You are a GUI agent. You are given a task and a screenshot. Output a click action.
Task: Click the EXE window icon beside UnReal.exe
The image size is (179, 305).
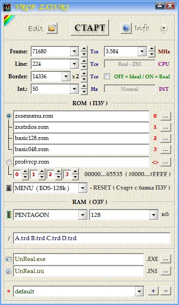(8, 259)
